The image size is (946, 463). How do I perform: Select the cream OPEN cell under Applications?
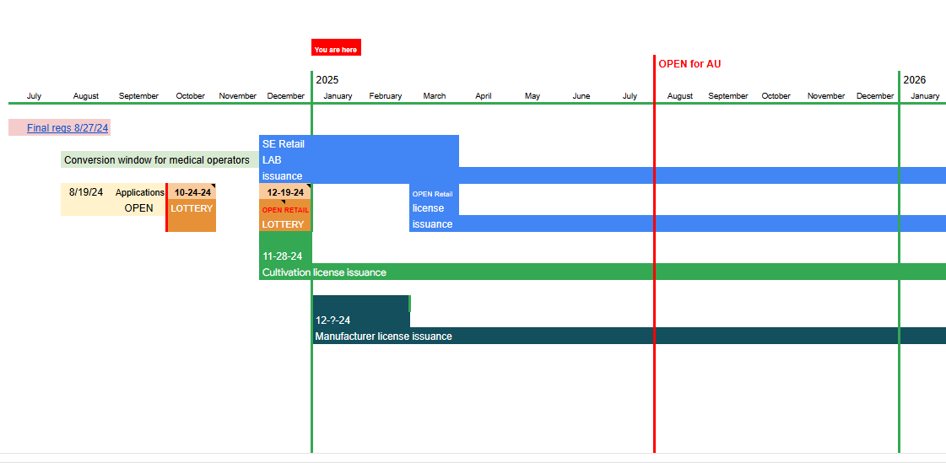(x=138, y=208)
